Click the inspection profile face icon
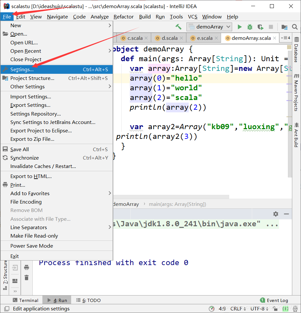 tap(295, 309)
